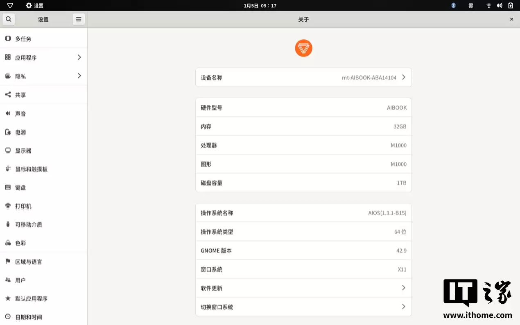Click the battery icon in top bar
Screen dimensions: 520x325
[511, 5]
